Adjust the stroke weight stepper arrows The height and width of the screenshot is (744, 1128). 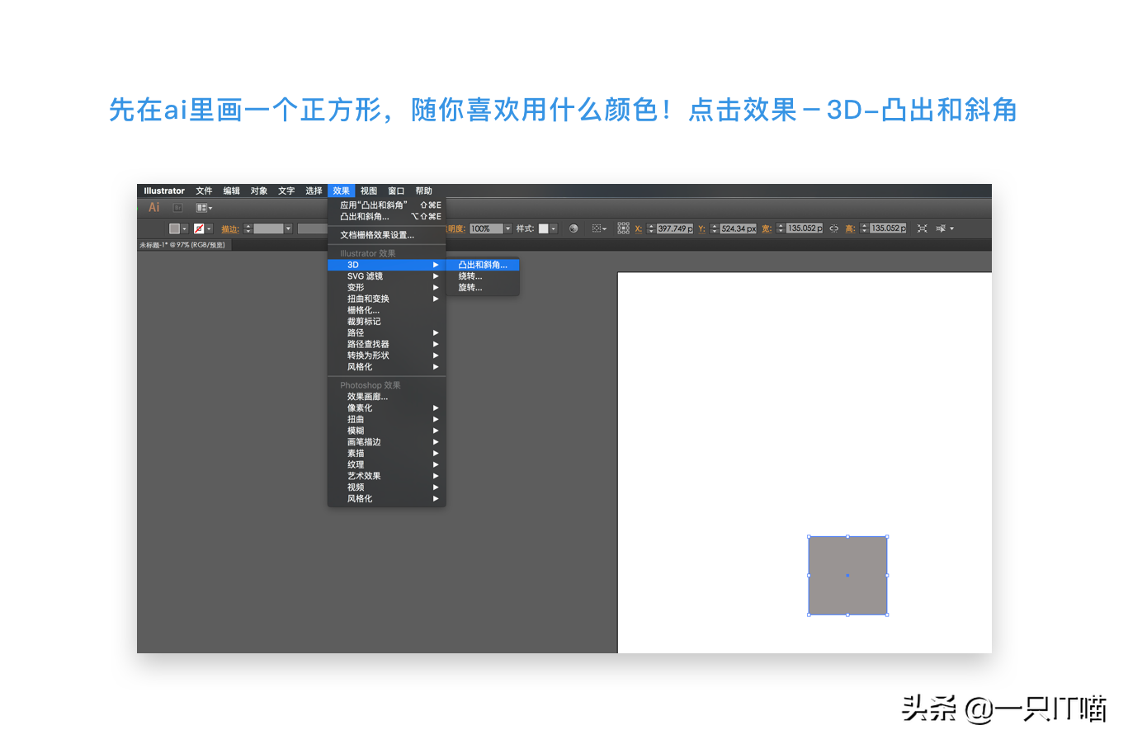coord(248,228)
